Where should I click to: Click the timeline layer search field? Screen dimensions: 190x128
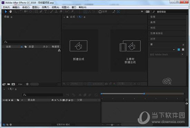click(x=42, y=95)
